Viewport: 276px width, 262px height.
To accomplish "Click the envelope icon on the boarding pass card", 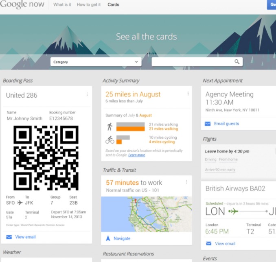I will click(9, 237).
